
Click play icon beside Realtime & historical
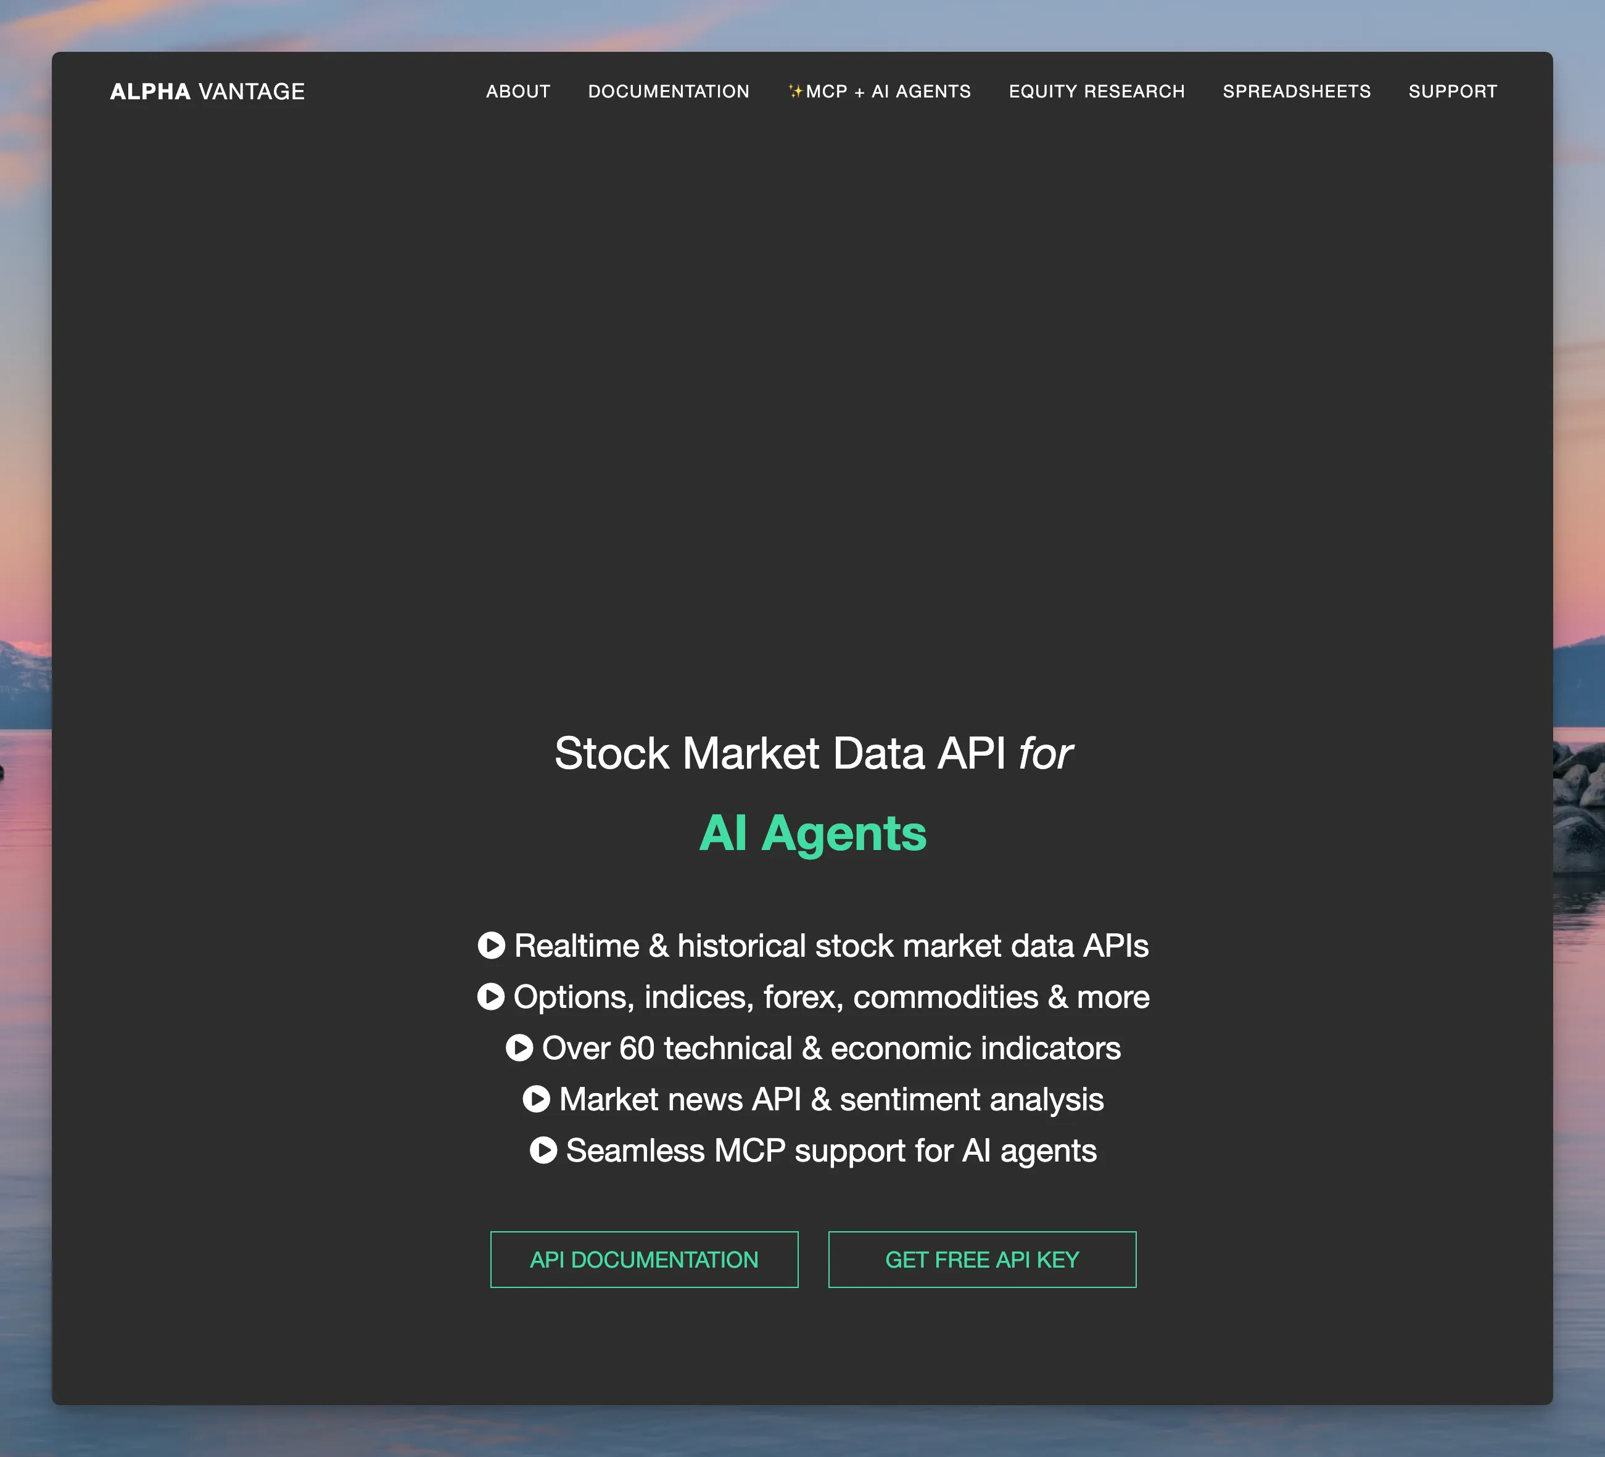pyautogui.click(x=491, y=945)
